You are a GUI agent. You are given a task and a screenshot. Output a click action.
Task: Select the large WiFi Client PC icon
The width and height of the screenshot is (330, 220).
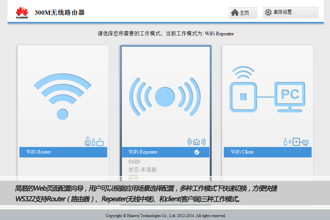(x=267, y=89)
